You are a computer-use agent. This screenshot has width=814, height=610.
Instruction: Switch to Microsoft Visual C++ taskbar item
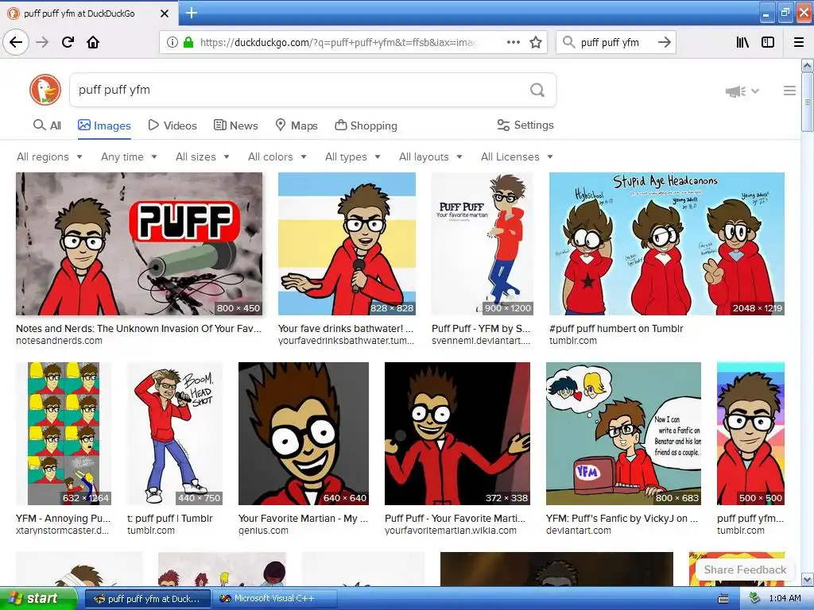point(273,599)
